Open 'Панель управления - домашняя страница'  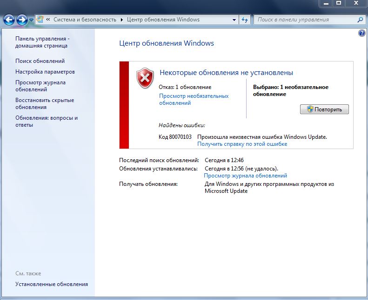42,42
